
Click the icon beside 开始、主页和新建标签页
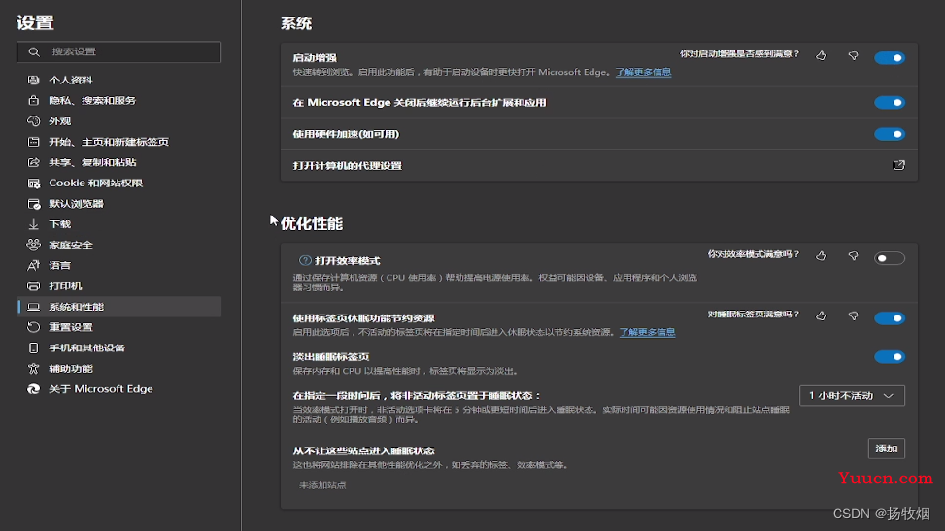click(x=34, y=142)
